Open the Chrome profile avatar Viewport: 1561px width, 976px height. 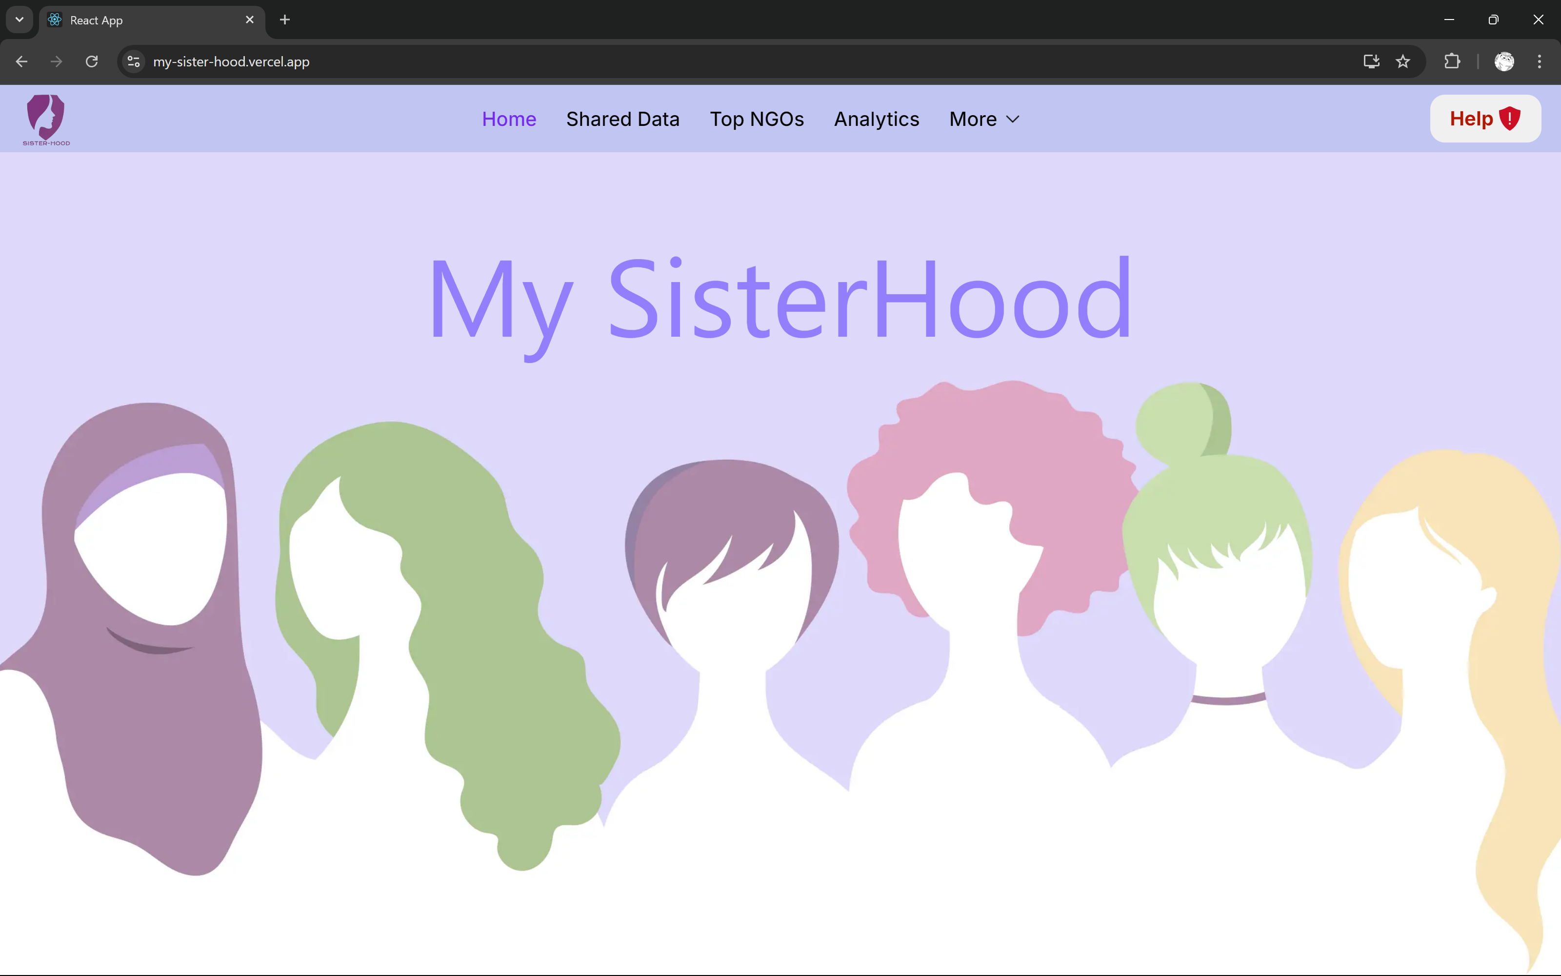coord(1504,61)
